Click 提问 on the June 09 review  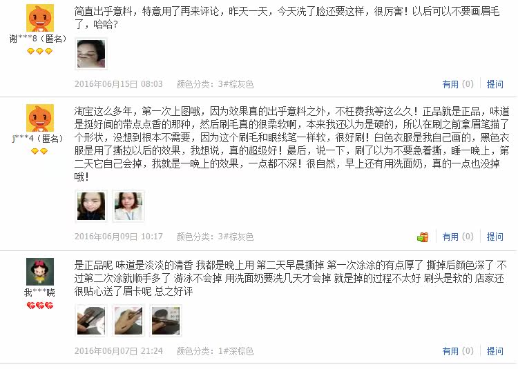click(x=495, y=237)
